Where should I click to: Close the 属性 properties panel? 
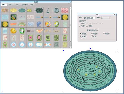coord(114,14)
